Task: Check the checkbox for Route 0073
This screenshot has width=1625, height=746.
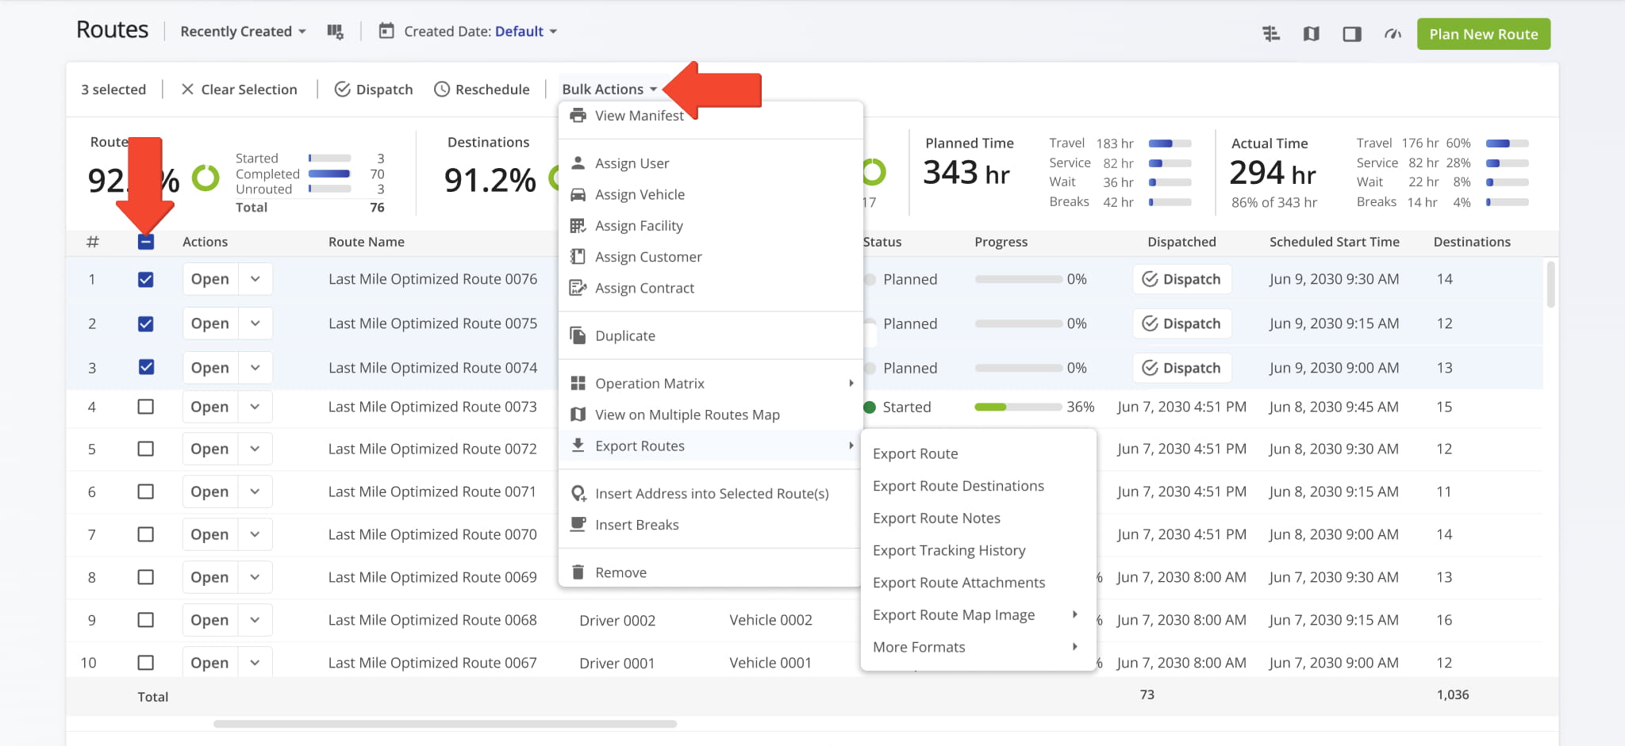Action: (145, 407)
